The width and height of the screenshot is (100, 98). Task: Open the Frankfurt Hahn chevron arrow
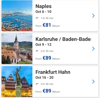pos(93,82)
